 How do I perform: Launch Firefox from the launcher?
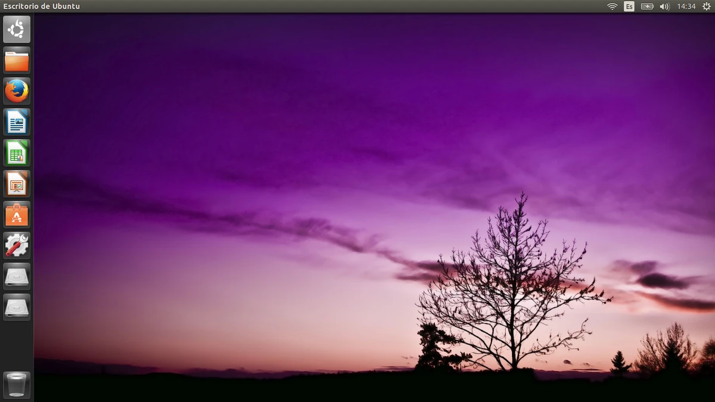point(17,91)
